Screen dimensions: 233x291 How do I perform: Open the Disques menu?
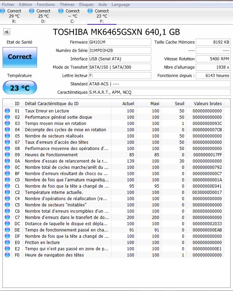86,5
